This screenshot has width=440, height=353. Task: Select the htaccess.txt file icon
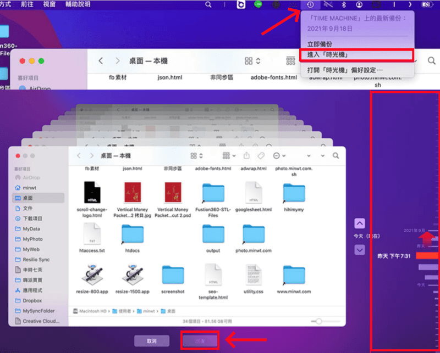point(92,234)
